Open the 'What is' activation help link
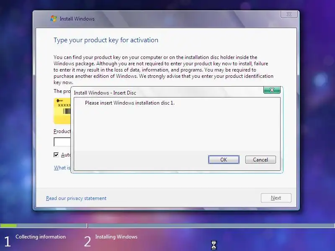The height and width of the screenshot is (251, 335). (62, 168)
